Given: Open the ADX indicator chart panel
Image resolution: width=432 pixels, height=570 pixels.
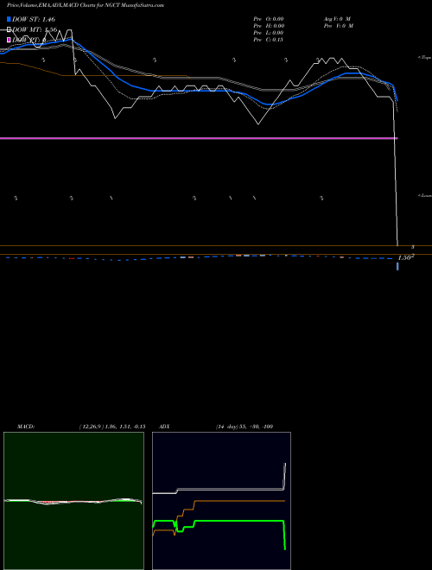Looking at the screenshot, I should (x=221, y=501).
